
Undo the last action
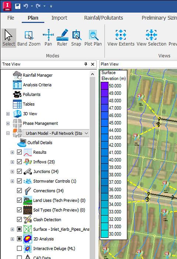(26, 6)
